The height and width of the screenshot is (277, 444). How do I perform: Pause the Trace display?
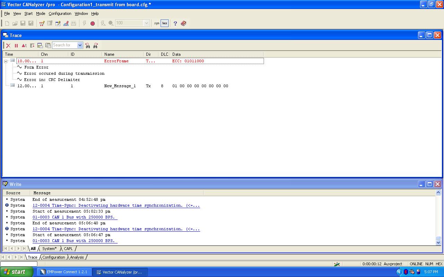click(x=16, y=45)
